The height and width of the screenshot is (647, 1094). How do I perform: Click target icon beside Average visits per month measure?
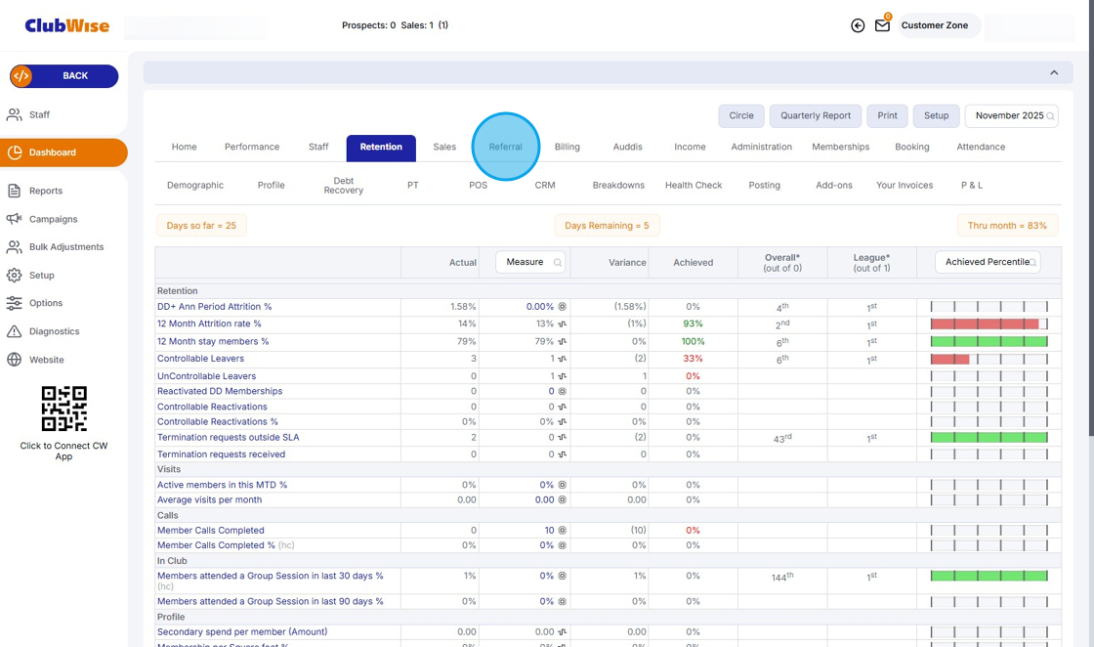coord(563,499)
